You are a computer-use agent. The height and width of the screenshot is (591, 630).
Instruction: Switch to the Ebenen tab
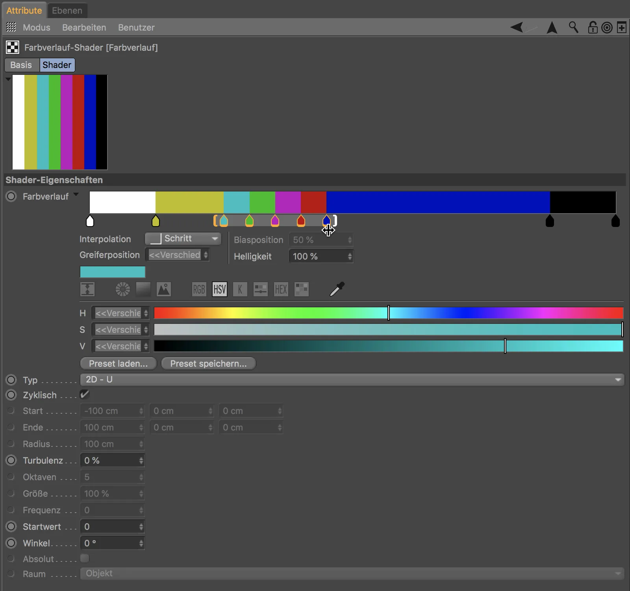point(67,11)
